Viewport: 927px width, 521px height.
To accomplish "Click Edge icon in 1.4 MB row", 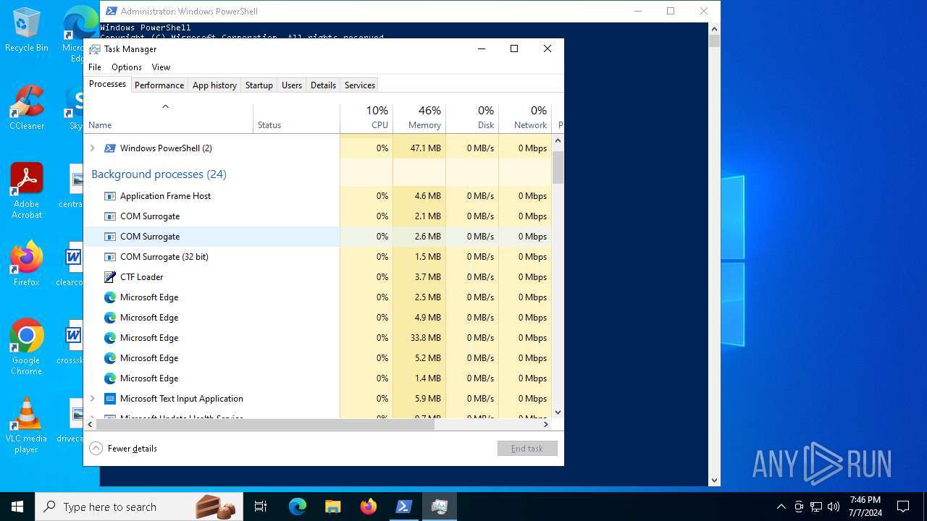I will [110, 378].
